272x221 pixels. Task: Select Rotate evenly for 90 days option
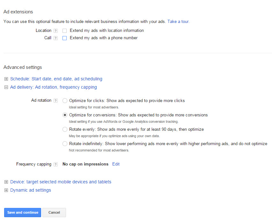click(x=65, y=129)
